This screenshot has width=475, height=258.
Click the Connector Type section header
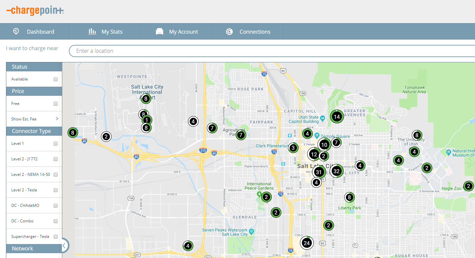coord(34,131)
